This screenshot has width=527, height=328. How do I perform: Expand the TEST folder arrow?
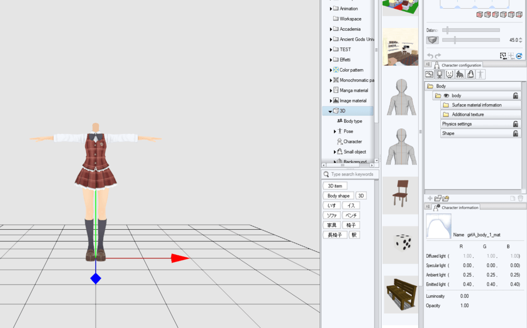[330, 49]
